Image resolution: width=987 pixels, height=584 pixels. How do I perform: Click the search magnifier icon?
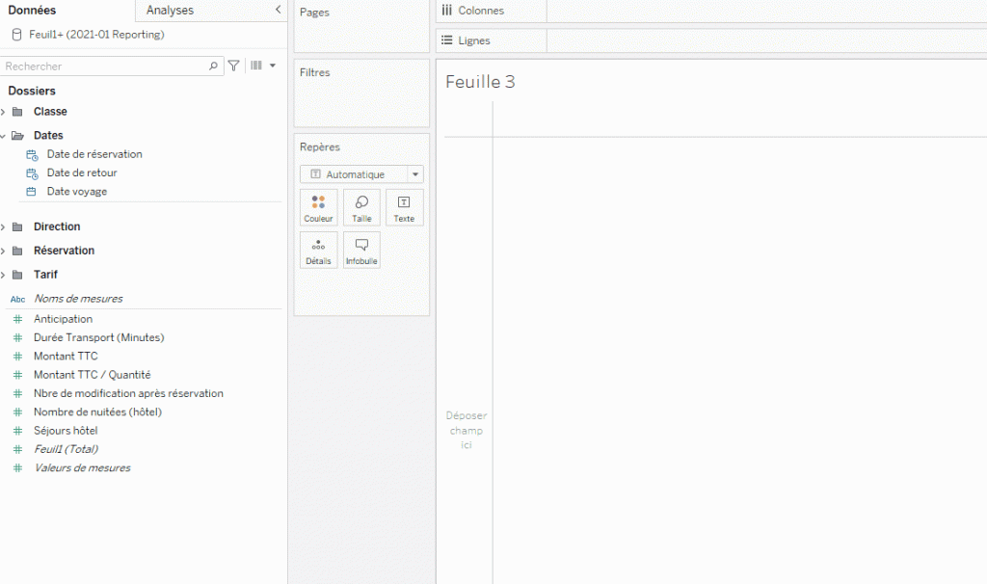(x=213, y=66)
